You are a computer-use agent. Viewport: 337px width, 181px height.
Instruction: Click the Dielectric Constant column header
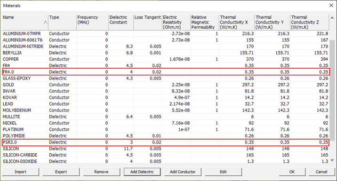(x=121, y=22)
